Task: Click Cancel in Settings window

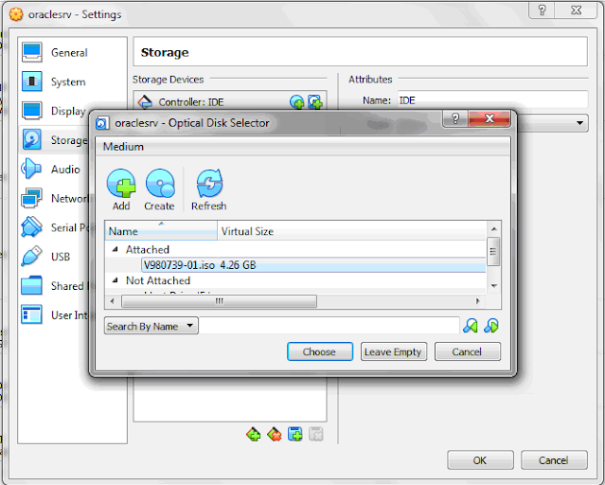Action: click(554, 460)
